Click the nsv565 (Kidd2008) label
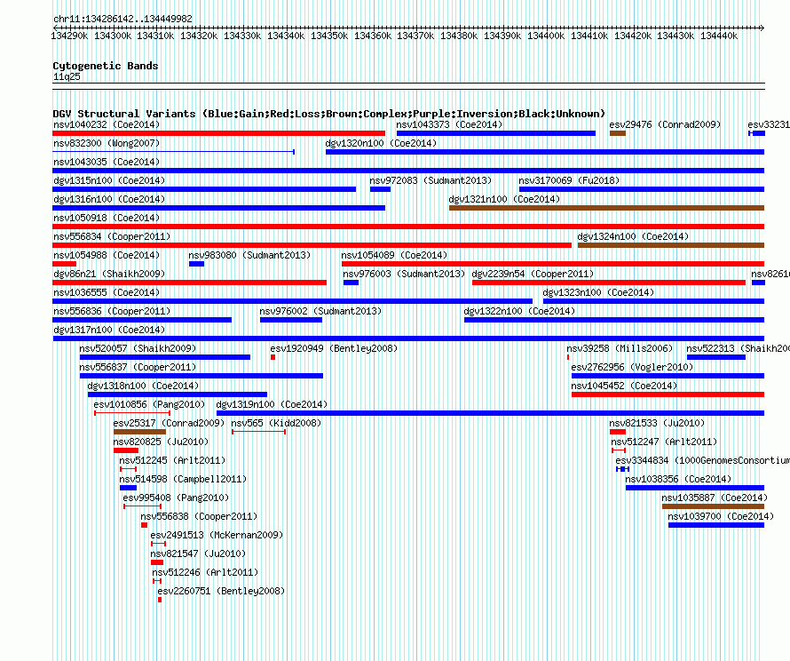Image resolution: width=790 pixels, height=661 pixels. (x=276, y=423)
